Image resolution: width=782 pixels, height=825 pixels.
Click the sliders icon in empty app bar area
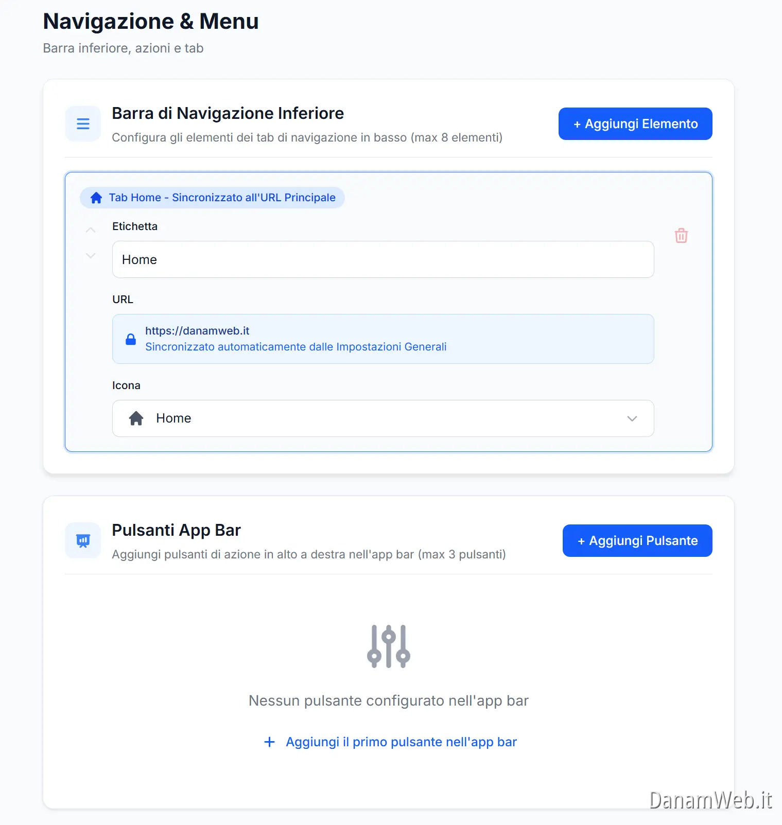[x=389, y=646]
